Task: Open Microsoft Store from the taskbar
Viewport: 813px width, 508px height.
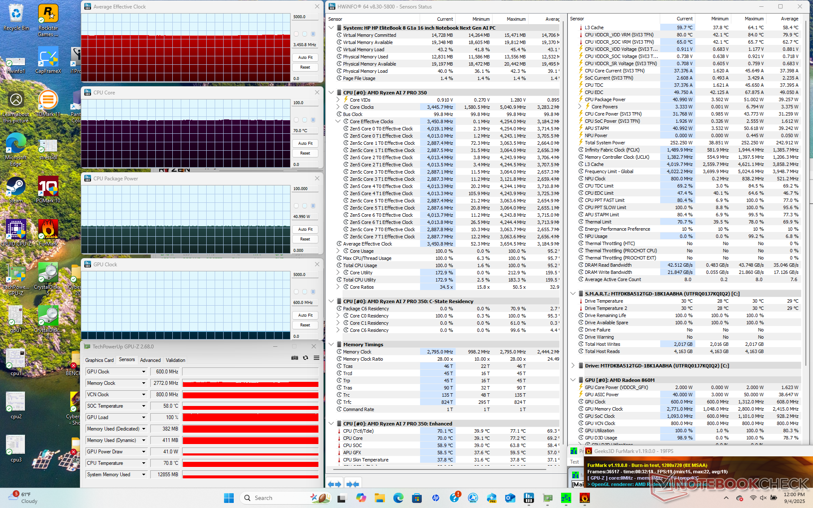Action: 417,498
